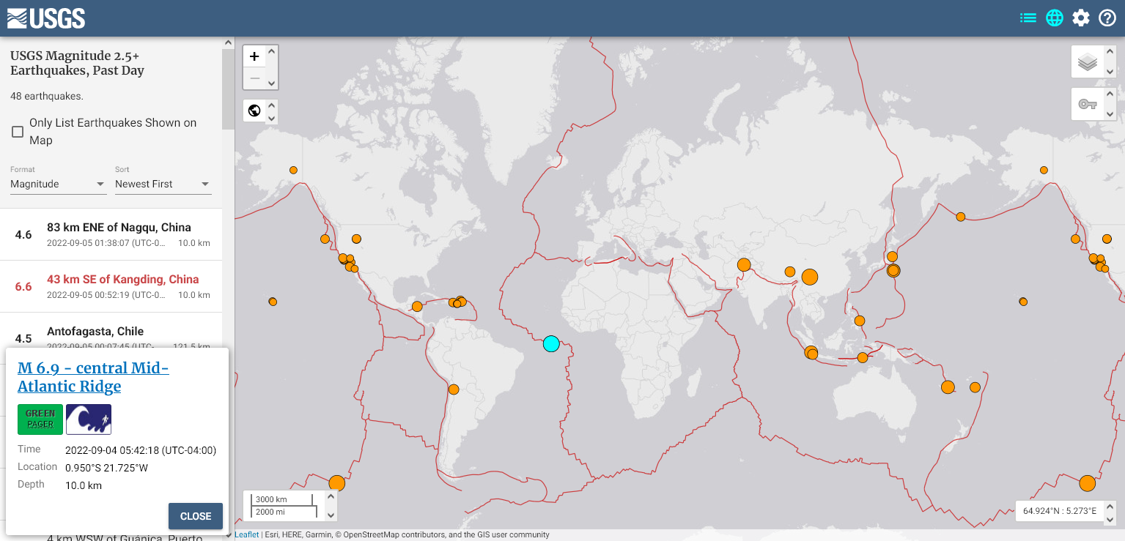Toggle the earthquake list panel icon
Image resolution: width=1125 pixels, height=541 pixels.
(x=1028, y=18)
